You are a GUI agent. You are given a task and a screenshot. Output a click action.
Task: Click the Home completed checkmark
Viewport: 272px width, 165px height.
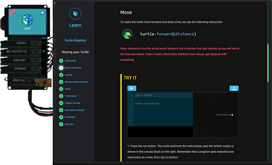pos(61,89)
